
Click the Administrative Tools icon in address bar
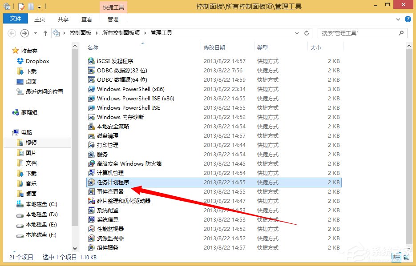point(57,32)
